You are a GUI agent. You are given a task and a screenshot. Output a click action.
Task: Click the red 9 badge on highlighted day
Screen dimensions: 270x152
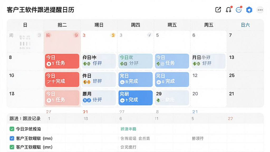click(x=76, y=35)
